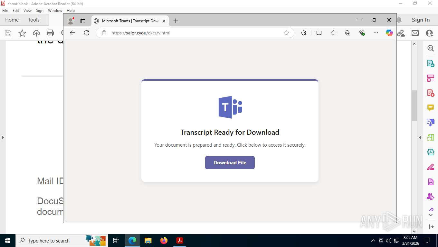Open Edge profile icon
Image resolution: width=438 pixels, height=247 pixels.
71,21
